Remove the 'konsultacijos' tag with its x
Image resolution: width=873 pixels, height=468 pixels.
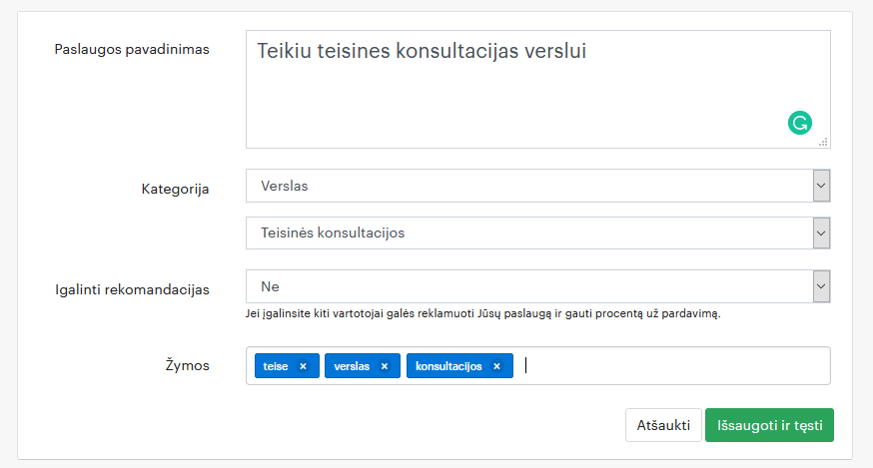[496, 366]
